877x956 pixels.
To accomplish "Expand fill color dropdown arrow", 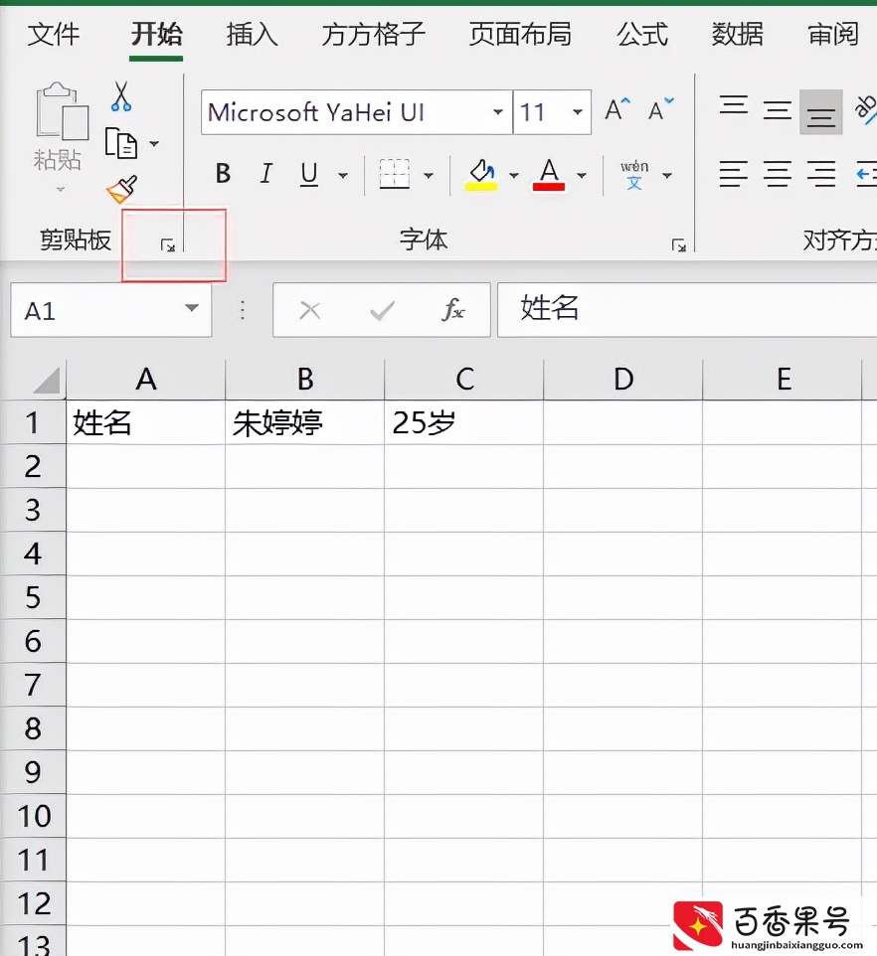I will click(514, 176).
